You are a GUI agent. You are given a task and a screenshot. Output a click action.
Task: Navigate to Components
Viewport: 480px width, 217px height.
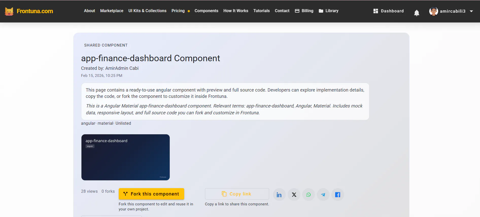[206, 11]
